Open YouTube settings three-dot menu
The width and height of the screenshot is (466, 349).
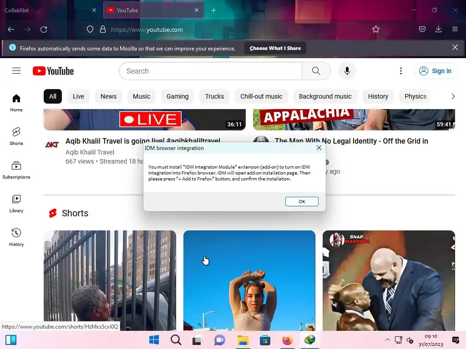click(400, 71)
